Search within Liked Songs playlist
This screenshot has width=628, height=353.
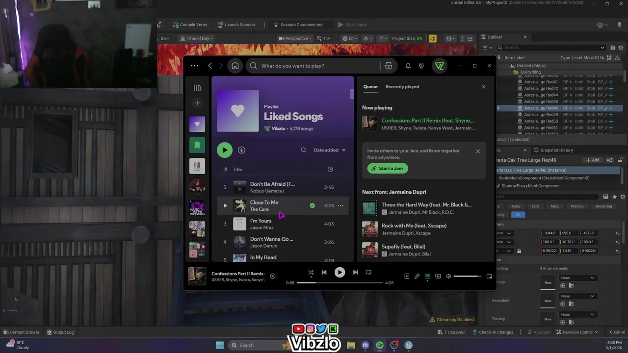coord(303,150)
